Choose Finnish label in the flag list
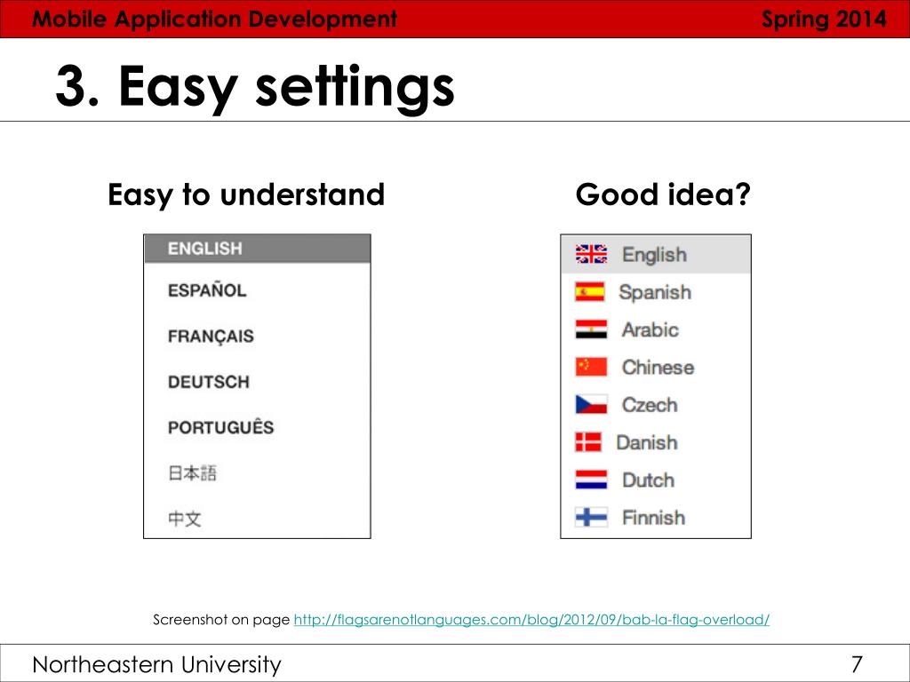This screenshot has height=682, width=910. pyautogui.click(x=653, y=518)
